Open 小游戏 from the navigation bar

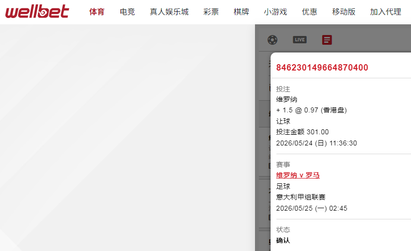[275, 12]
